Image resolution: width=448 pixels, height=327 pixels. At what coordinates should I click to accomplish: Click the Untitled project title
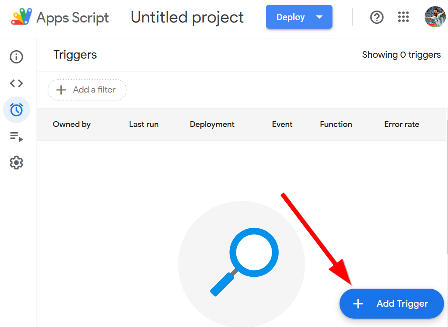tap(187, 17)
